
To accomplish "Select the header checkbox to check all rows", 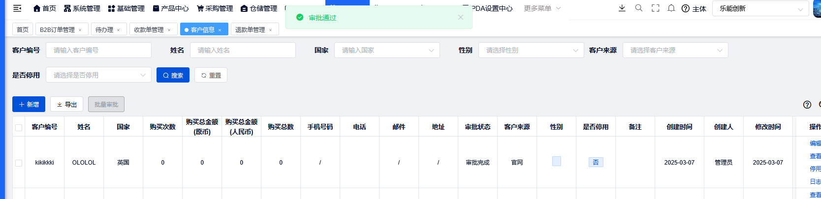I will [19, 127].
